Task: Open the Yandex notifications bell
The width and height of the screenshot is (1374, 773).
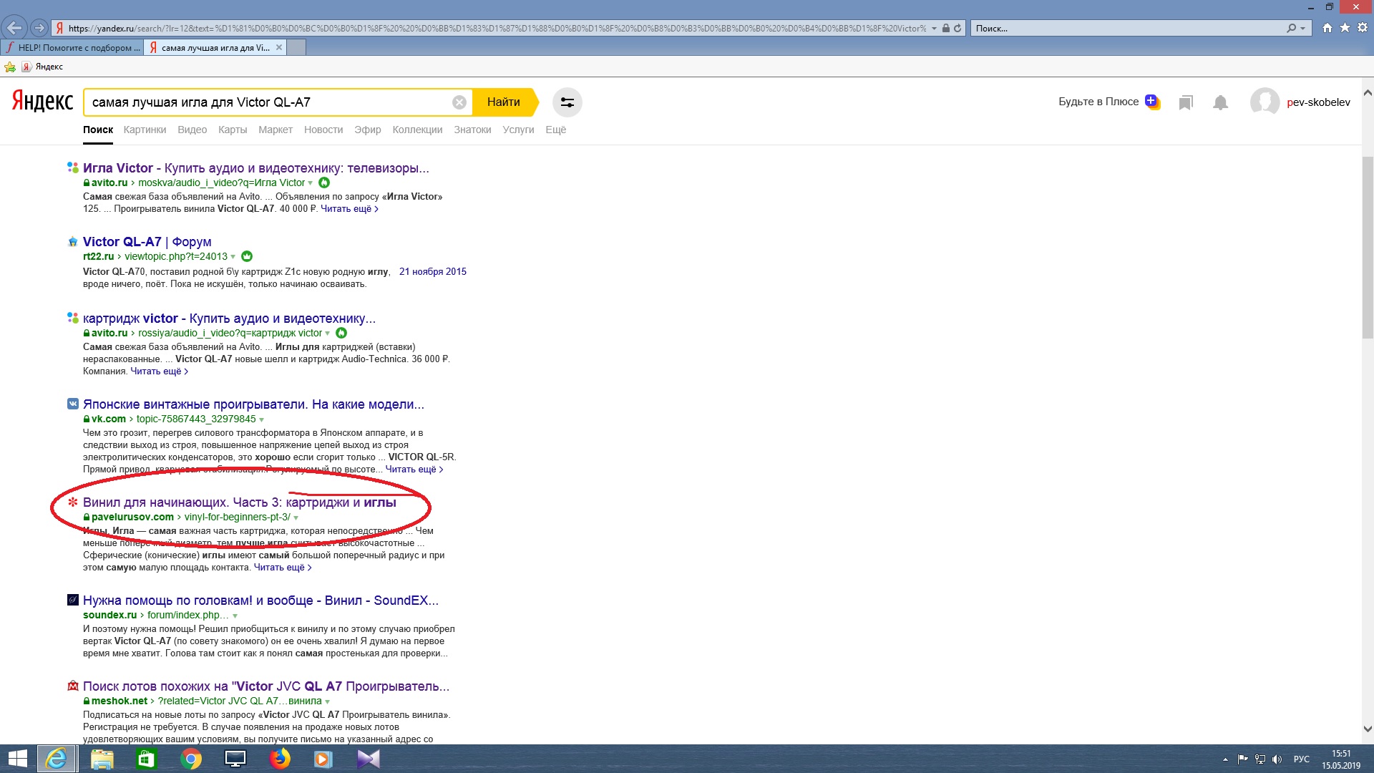Action: point(1220,102)
